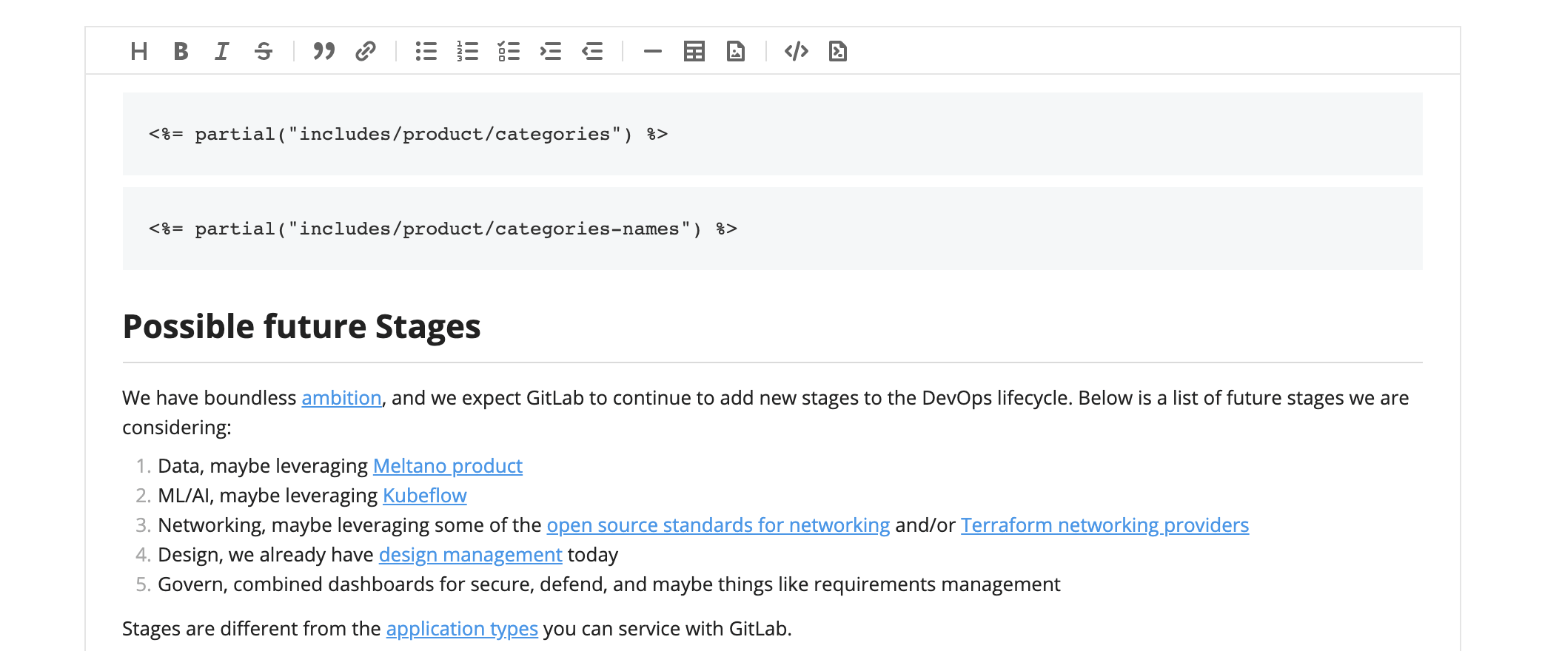Insert a blockquote
This screenshot has width=1542, height=651.
(324, 51)
